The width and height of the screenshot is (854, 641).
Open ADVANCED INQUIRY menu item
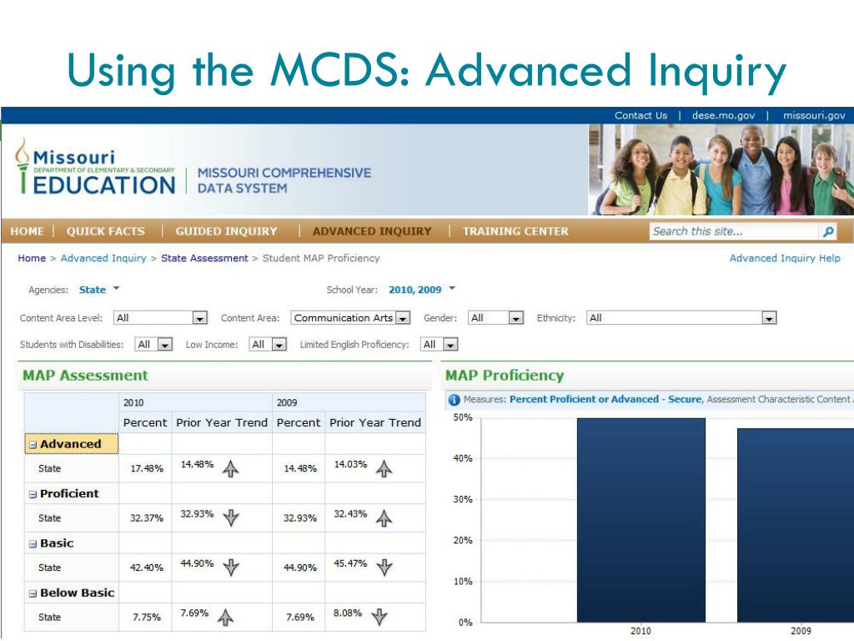372,231
